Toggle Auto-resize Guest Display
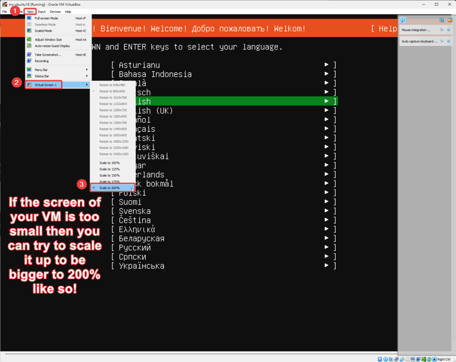This screenshot has height=362, width=456. pyautogui.click(x=58, y=46)
